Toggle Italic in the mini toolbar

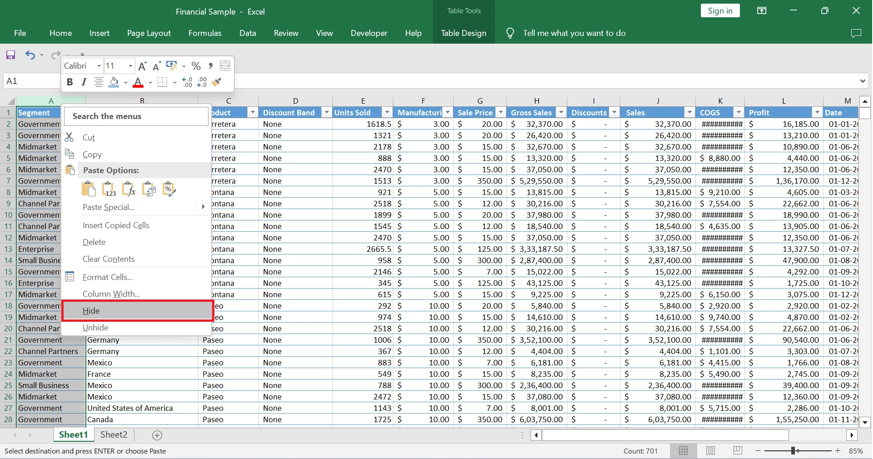[x=84, y=82]
